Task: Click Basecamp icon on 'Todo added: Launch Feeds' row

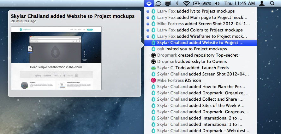Action: (x=153, y=68)
